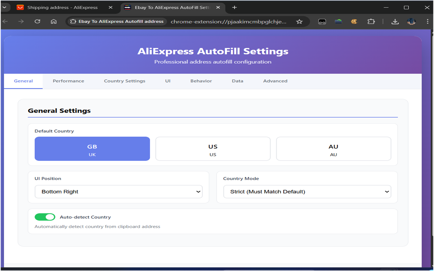The width and height of the screenshot is (434, 271).
Task: Click the Automatically detect country description text
Action: click(x=97, y=227)
